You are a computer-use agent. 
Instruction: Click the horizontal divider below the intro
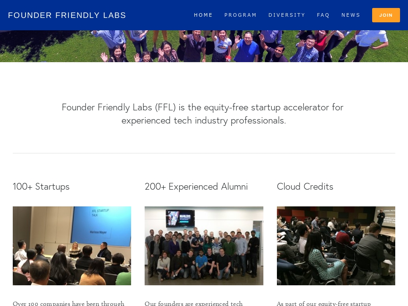[204, 153]
